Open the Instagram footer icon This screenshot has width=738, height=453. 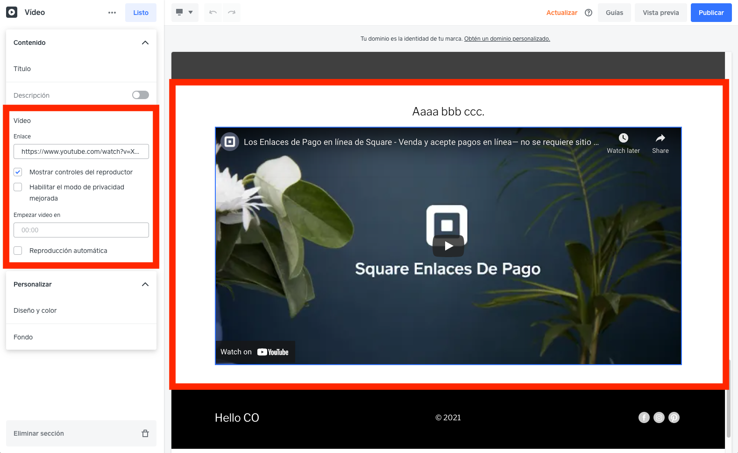tap(659, 417)
